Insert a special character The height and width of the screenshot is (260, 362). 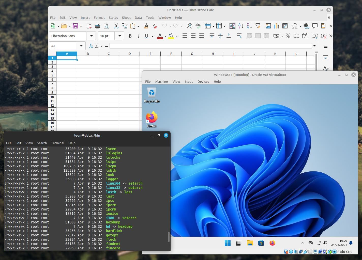click(295, 26)
